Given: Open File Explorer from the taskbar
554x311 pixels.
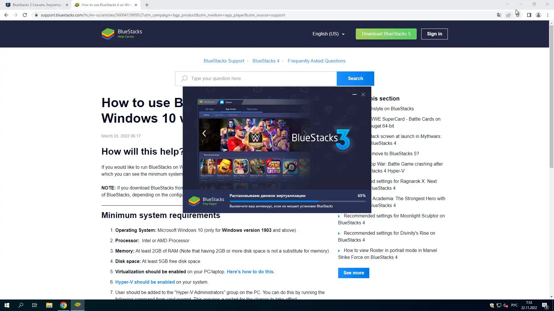Looking at the screenshot, I should (49, 305).
